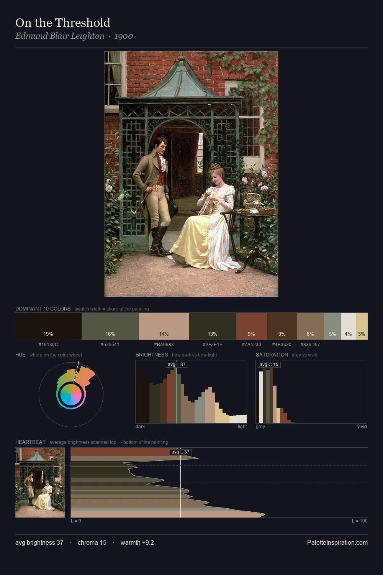The width and height of the screenshot is (383, 575).
Task: Select the #4B3320 brown swatch
Action: (282, 326)
